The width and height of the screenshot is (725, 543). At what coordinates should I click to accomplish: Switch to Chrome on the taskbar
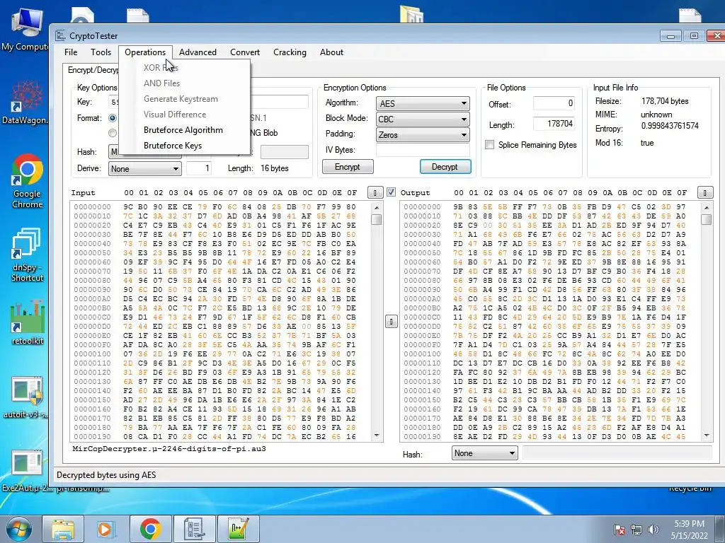click(x=150, y=529)
